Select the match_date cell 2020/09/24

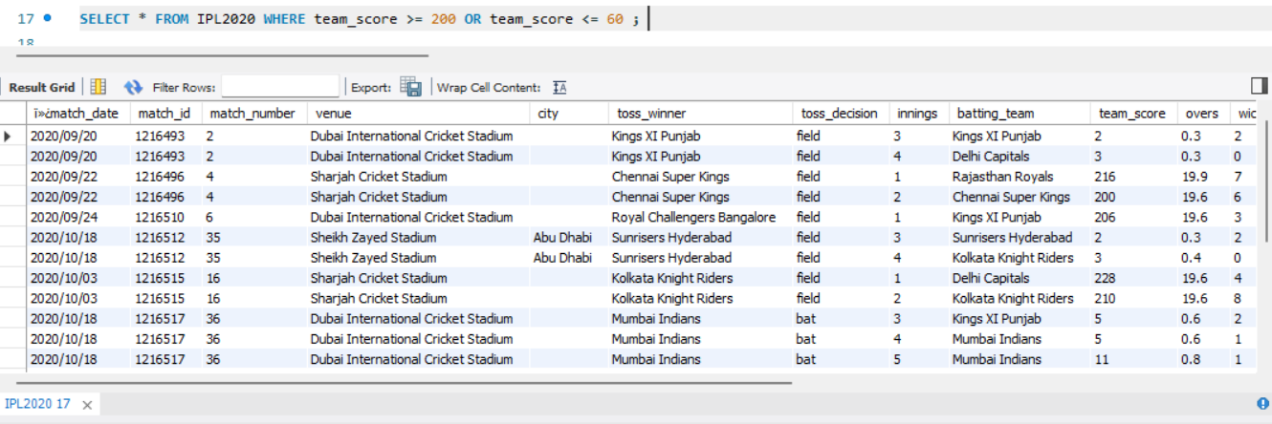click(x=77, y=217)
